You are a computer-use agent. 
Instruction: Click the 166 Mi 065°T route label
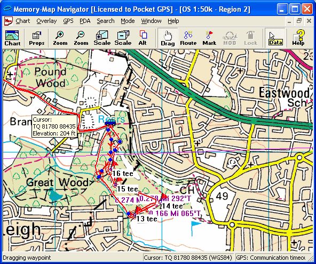[x=175, y=213]
